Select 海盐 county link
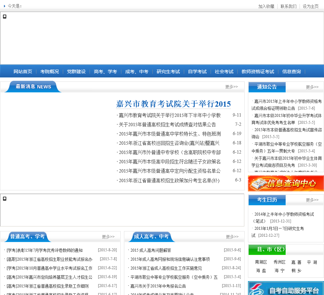324x295 pixels. [261, 270]
